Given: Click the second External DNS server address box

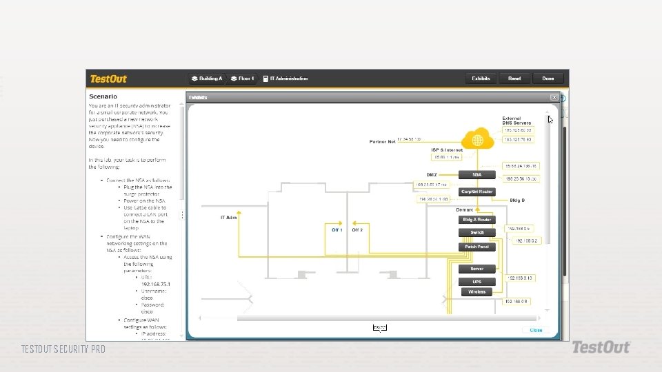Looking at the screenshot, I should pyautogui.click(x=518, y=140).
